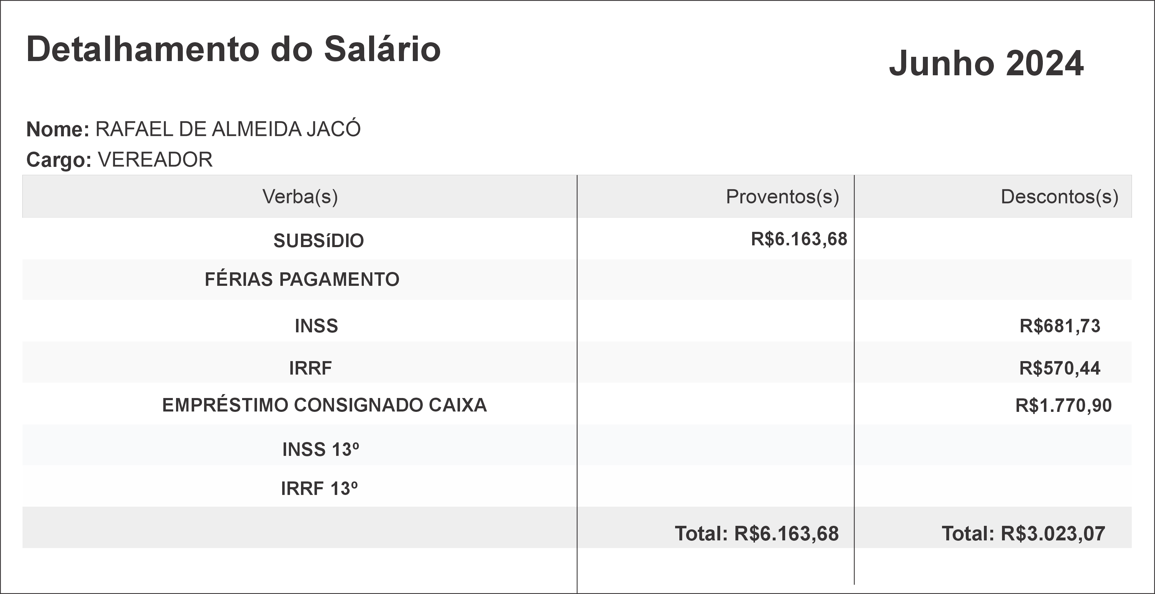1155x594 pixels.
Task: Click the INSS discount R$681,73
Action: (1060, 326)
